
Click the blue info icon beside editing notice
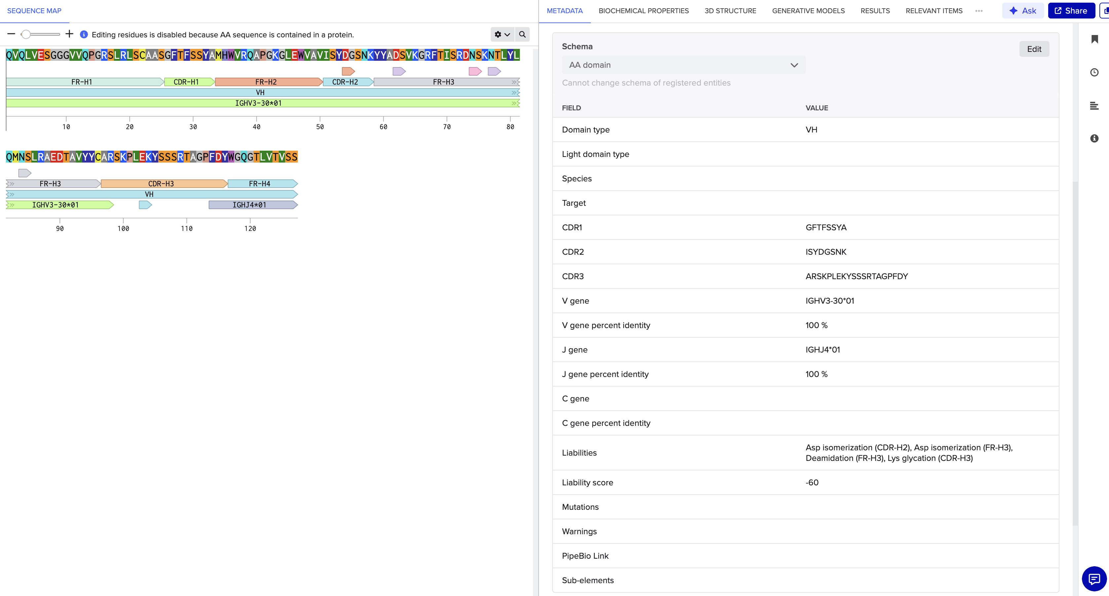(x=84, y=34)
